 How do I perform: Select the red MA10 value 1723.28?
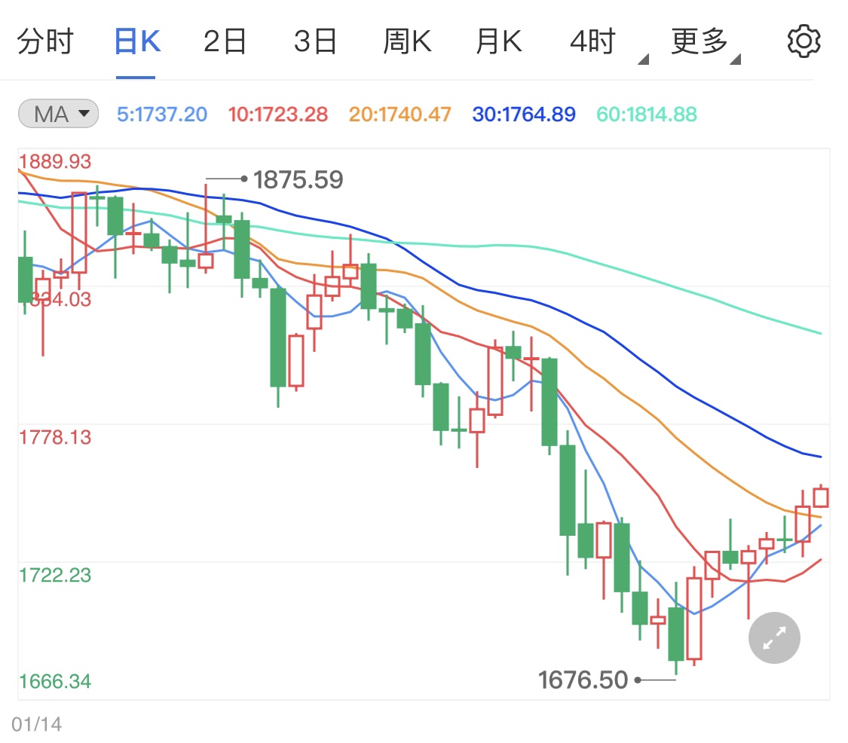coord(277,113)
